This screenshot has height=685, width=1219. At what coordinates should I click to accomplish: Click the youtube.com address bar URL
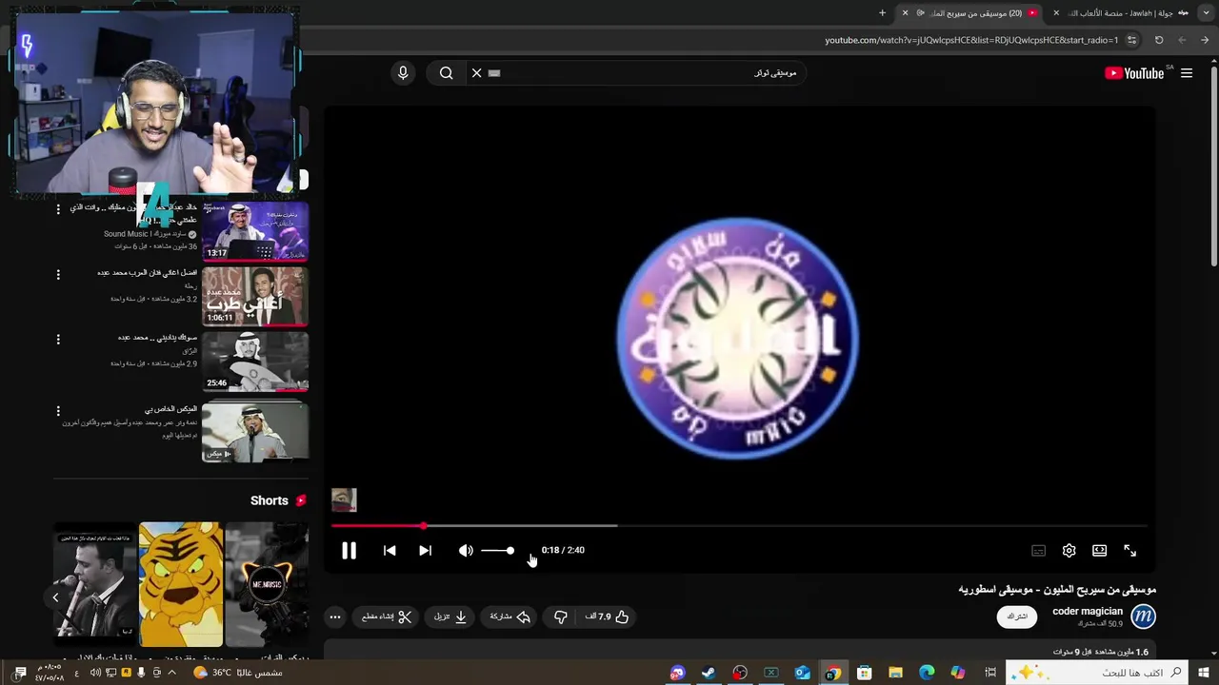pos(971,40)
